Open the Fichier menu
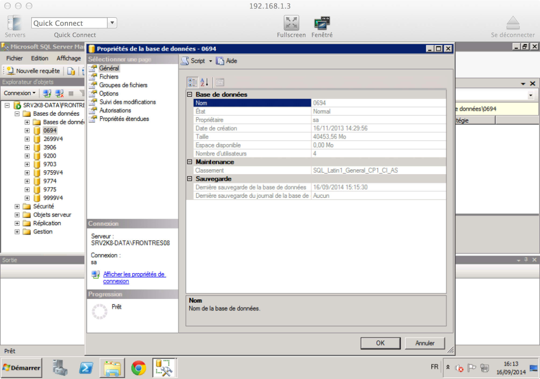 click(x=15, y=58)
